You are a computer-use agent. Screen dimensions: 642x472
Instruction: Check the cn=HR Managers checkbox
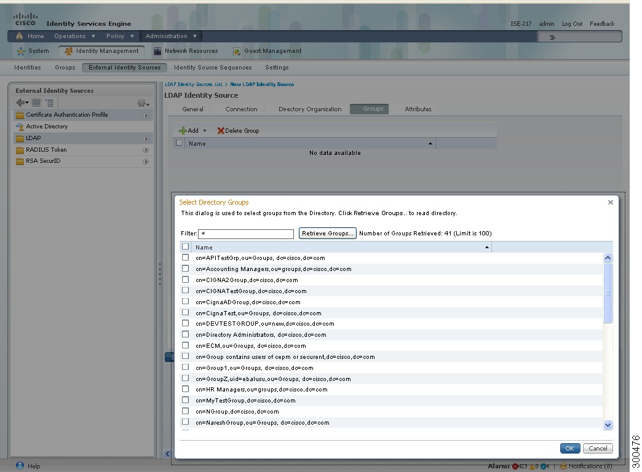point(186,389)
